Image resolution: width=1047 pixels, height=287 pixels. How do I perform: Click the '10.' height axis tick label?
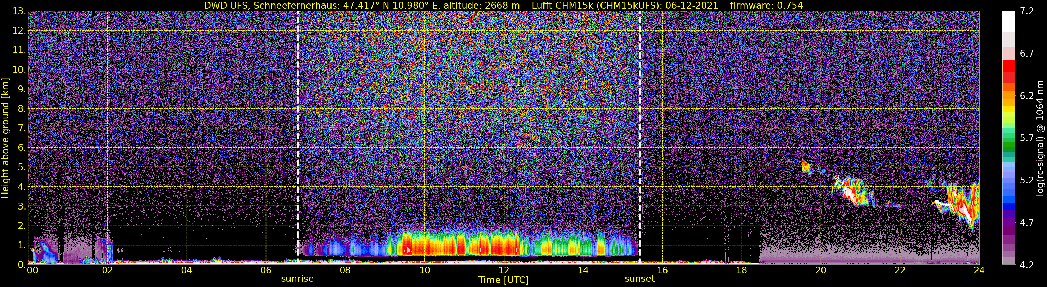tap(19, 69)
